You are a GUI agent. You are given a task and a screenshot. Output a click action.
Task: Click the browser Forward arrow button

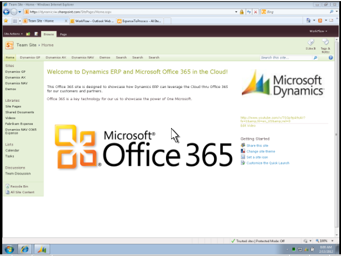click(x=14, y=12)
